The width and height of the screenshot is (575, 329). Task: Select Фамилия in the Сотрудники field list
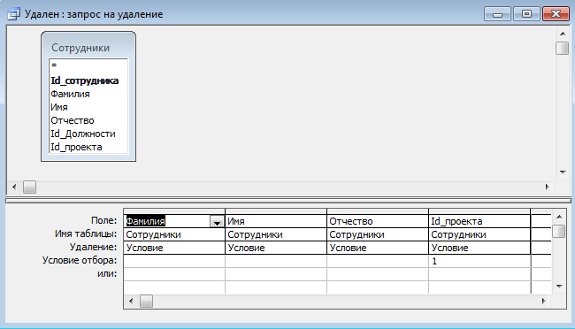click(88, 94)
